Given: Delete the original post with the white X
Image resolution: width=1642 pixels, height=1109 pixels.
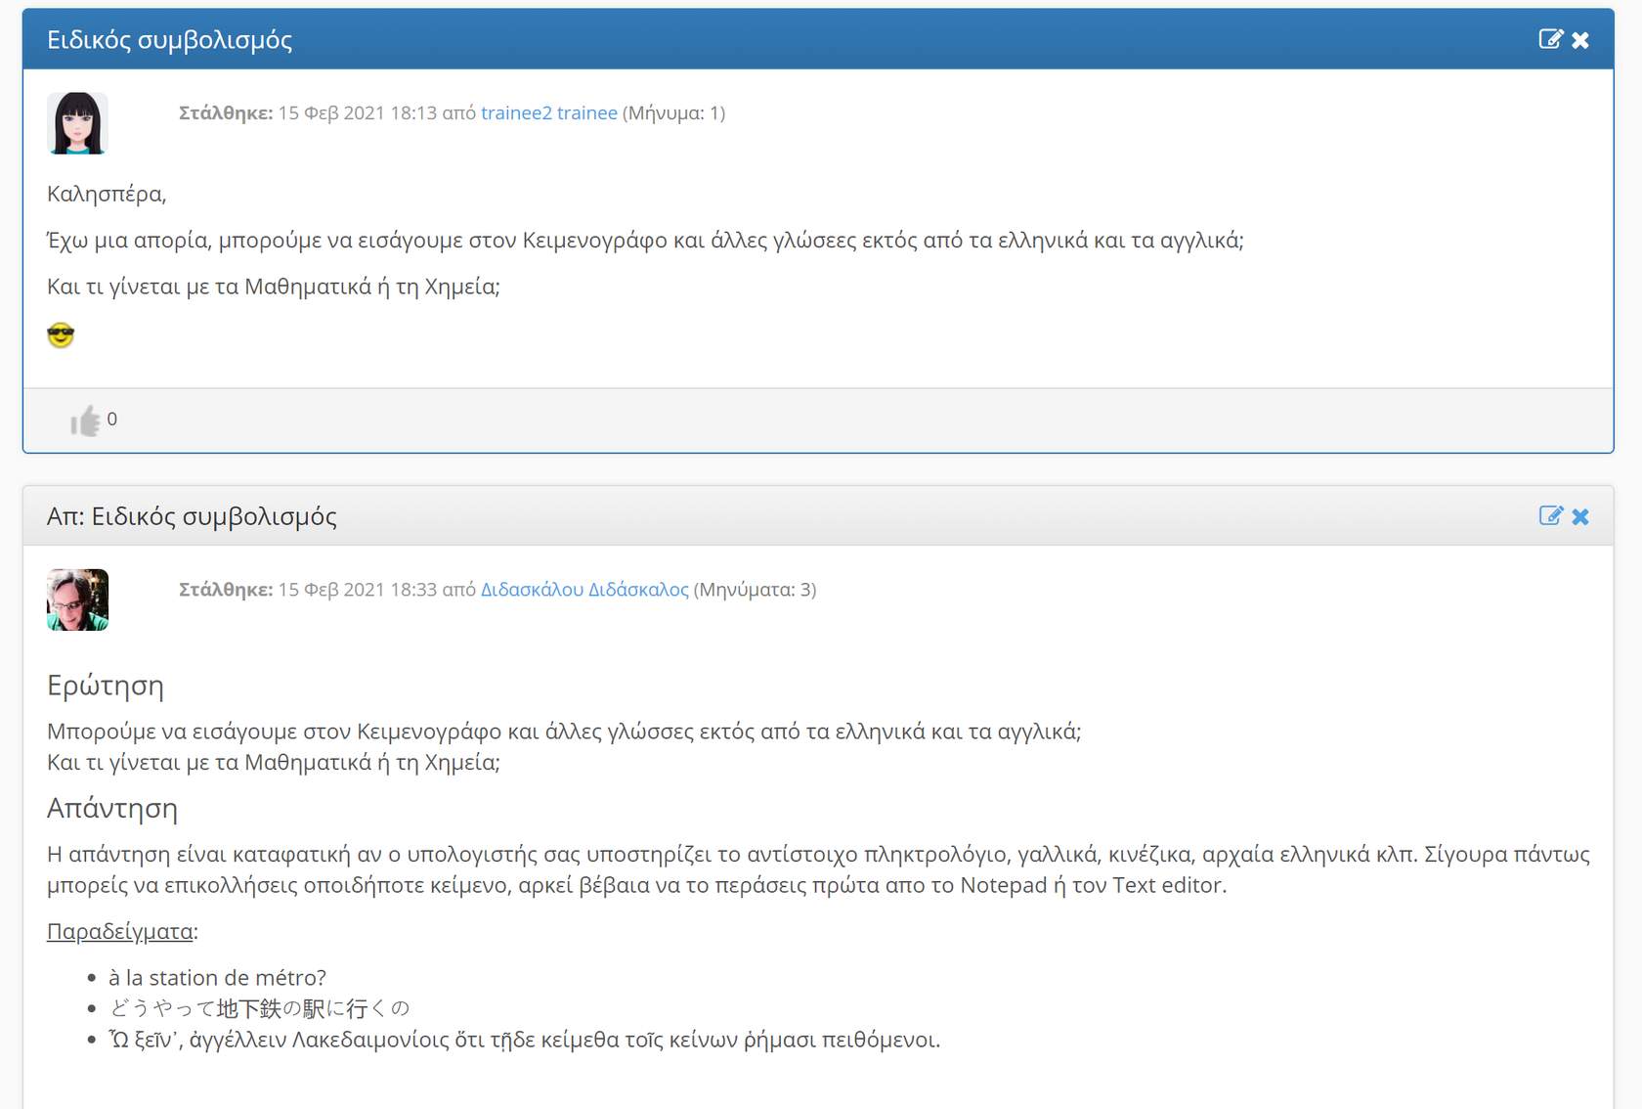Looking at the screenshot, I should (1580, 40).
